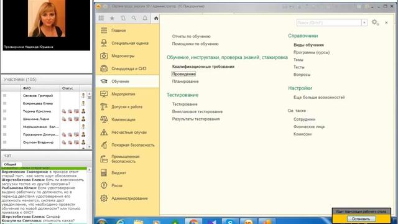The height and width of the screenshot is (224, 398).
Task: Click chat scroll-up arrow
Action: coord(89,169)
